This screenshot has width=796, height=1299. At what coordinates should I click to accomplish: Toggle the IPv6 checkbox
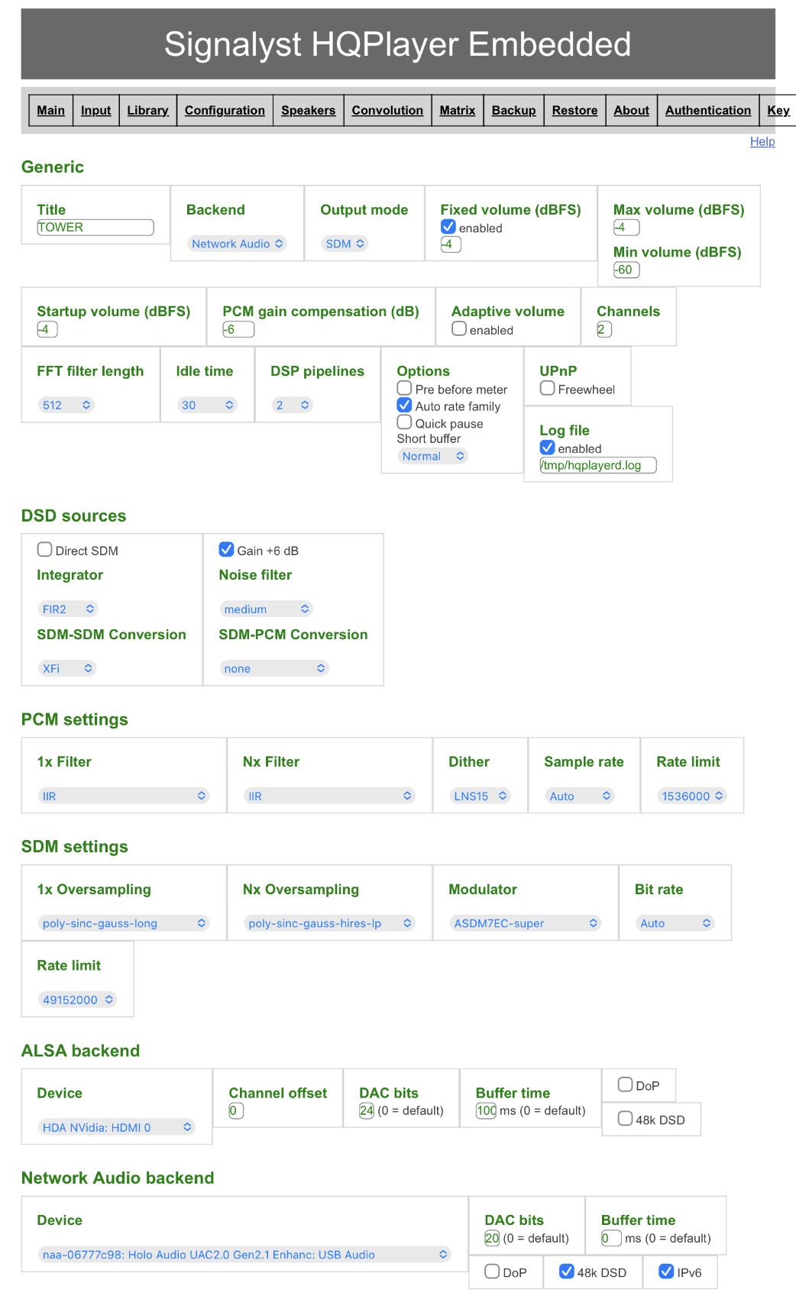tap(666, 1271)
